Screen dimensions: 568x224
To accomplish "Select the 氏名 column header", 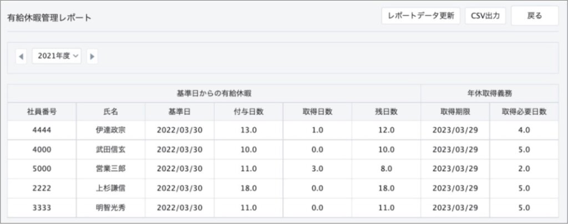I will point(110,111).
